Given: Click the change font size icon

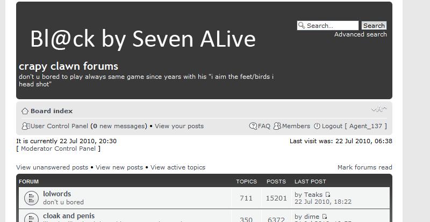Looking at the screenshot, I should [x=379, y=109].
